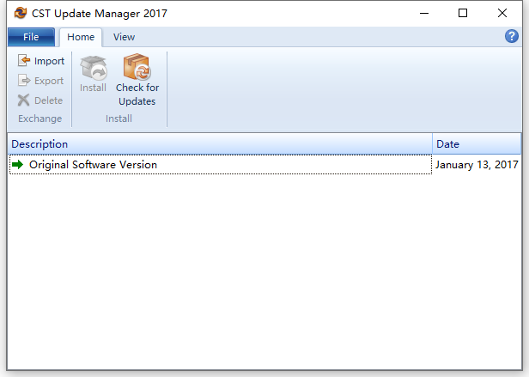Maximize the CST Update Manager window

[463, 13]
